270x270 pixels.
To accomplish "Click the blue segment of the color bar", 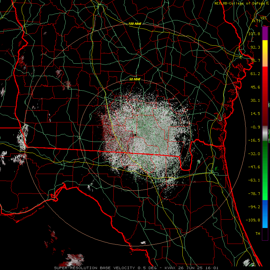I will coord(265,214).
